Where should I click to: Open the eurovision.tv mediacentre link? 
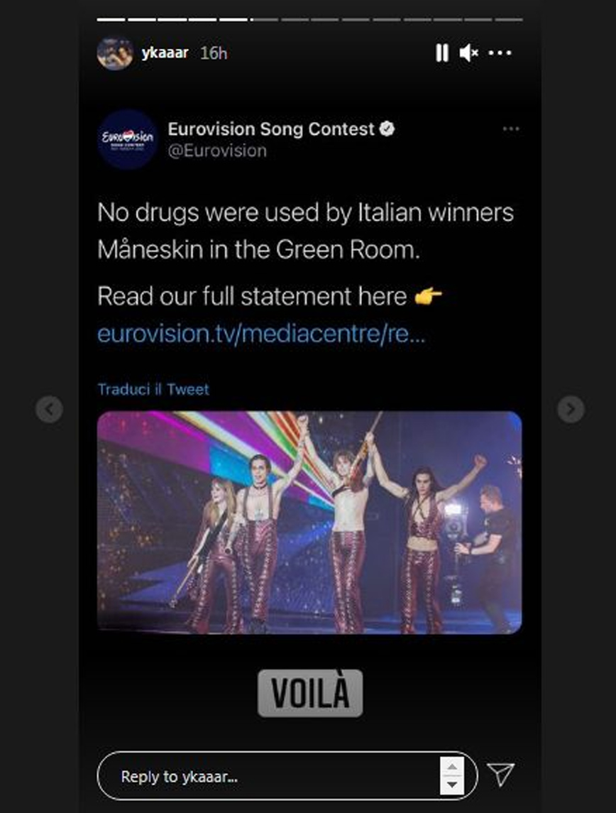[x=261, y=334]
